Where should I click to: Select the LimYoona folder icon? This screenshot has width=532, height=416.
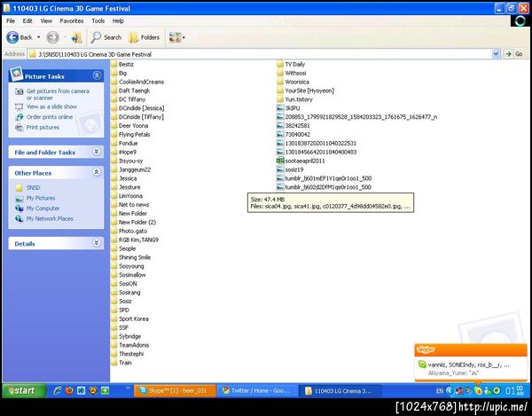(x=113, y=196)
